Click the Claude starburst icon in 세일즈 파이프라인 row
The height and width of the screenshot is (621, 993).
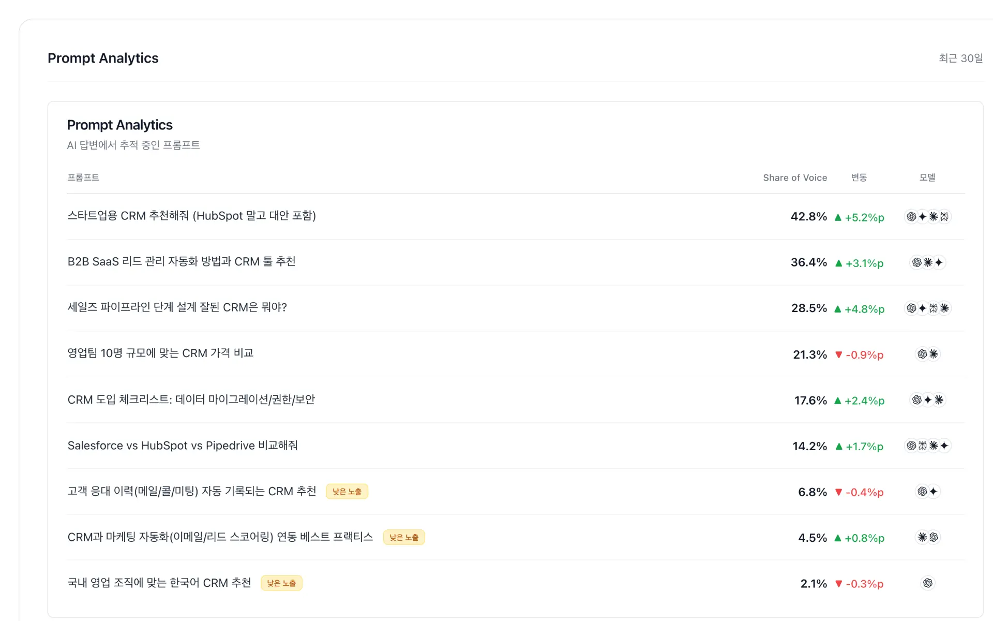[944, 308]
